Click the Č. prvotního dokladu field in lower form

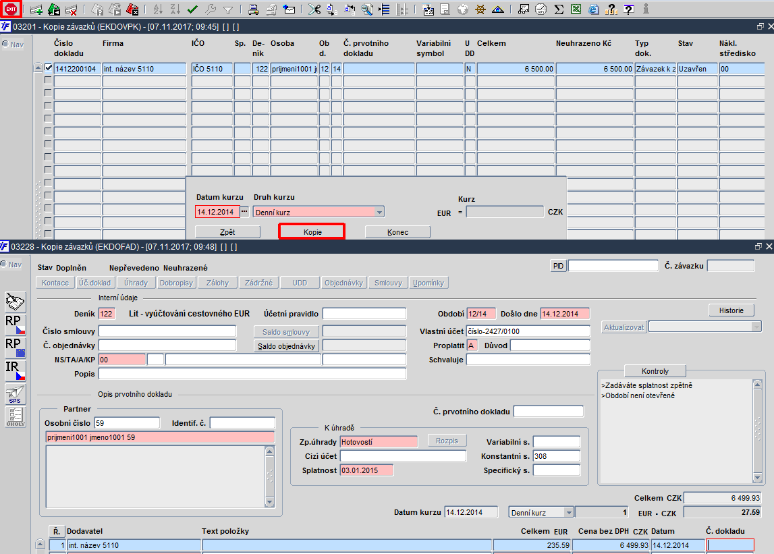point(549,412)
